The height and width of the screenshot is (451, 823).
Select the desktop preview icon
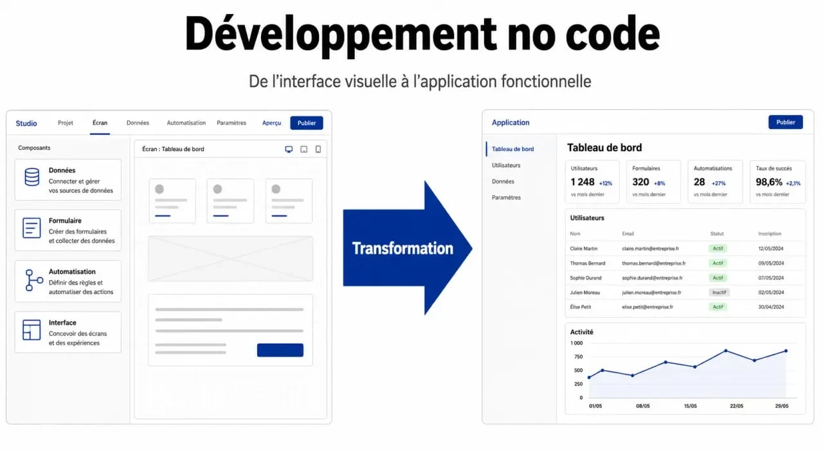289,149
